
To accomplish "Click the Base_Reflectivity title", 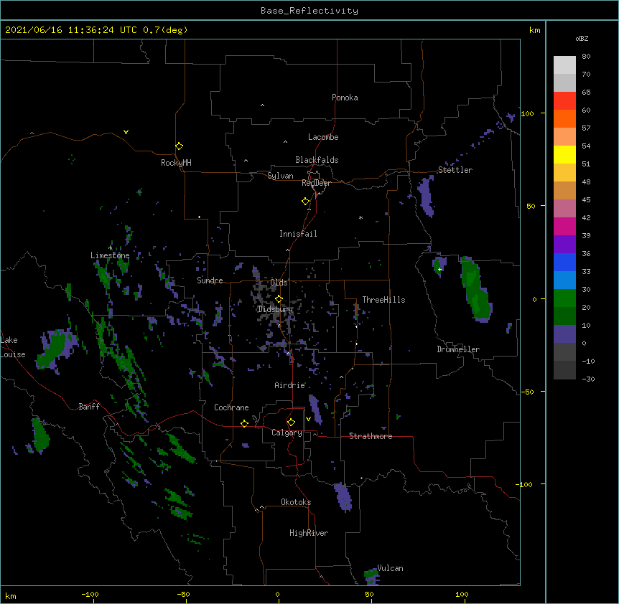I will (x=309, y=11).
